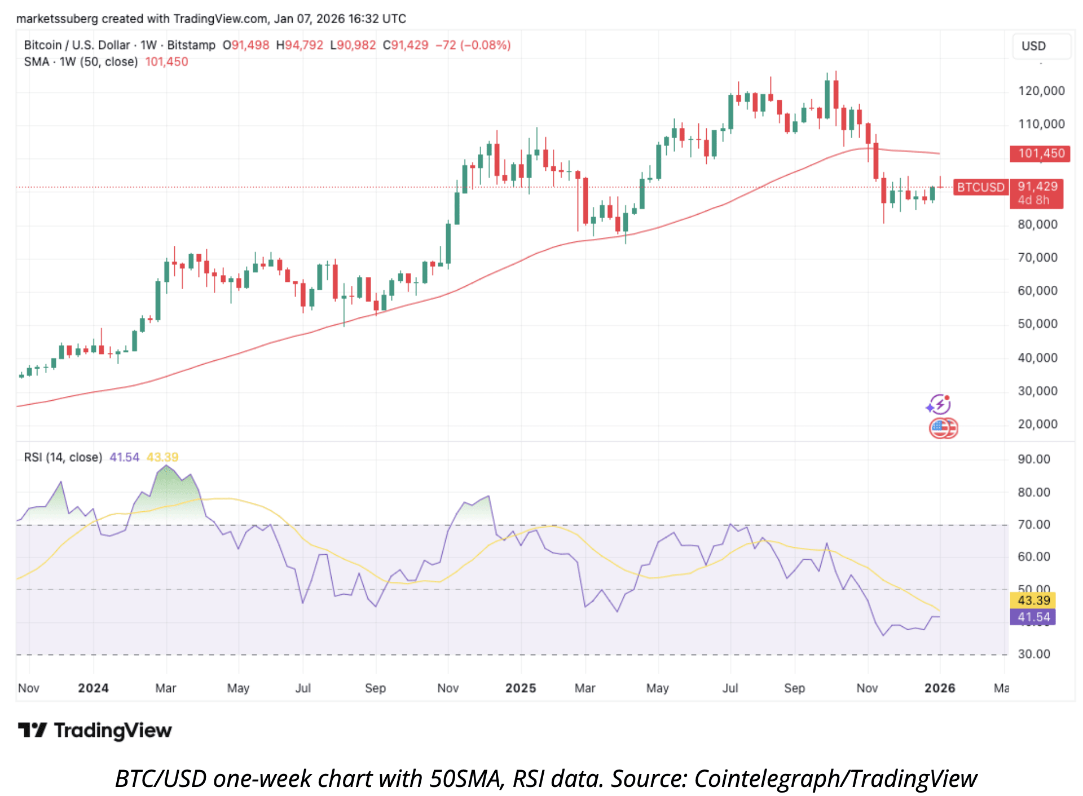Click the RSI (14, close) indicator legend
Viewport: 1083px width, 796px height.
click(63, 457)
